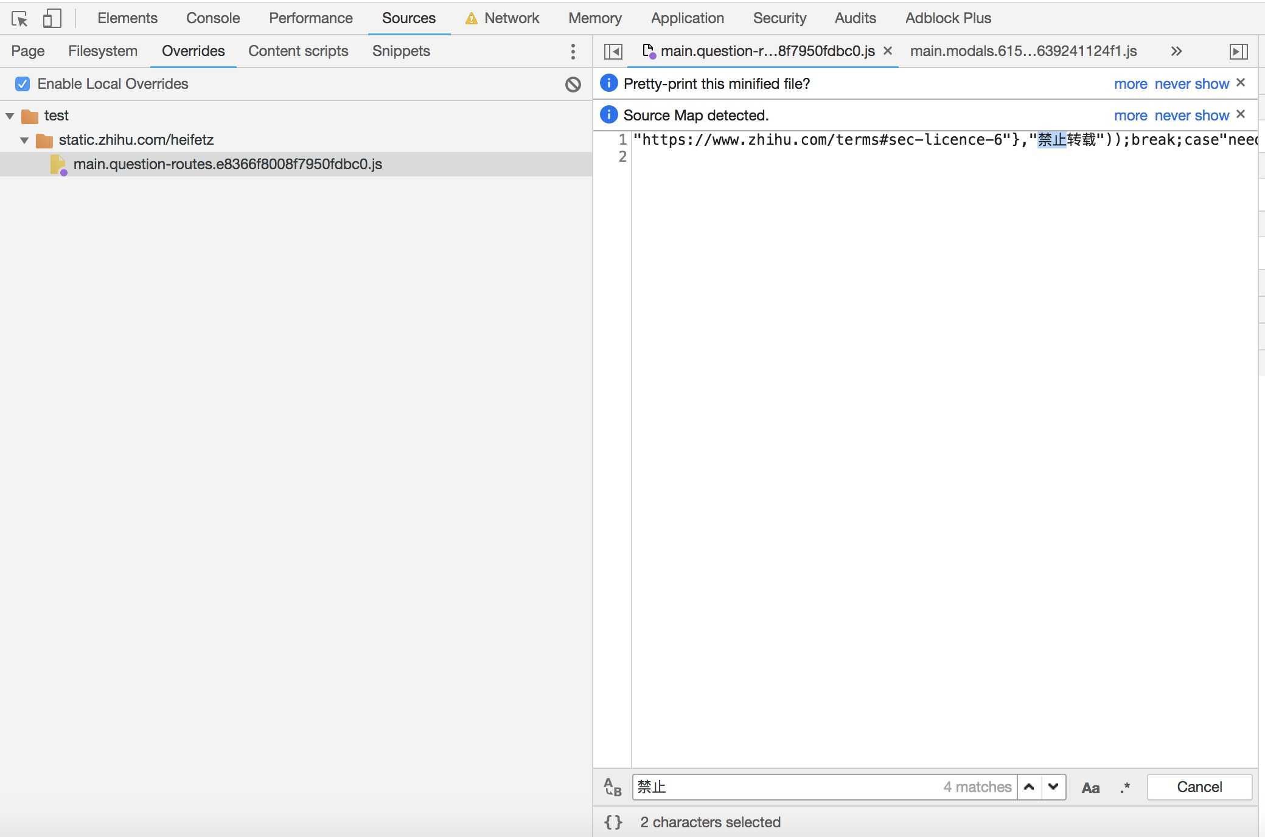Show the debugger sidebar pane
This screenshot has height=837, width=1265.
pyautogui.click(x=1238, y=52)
